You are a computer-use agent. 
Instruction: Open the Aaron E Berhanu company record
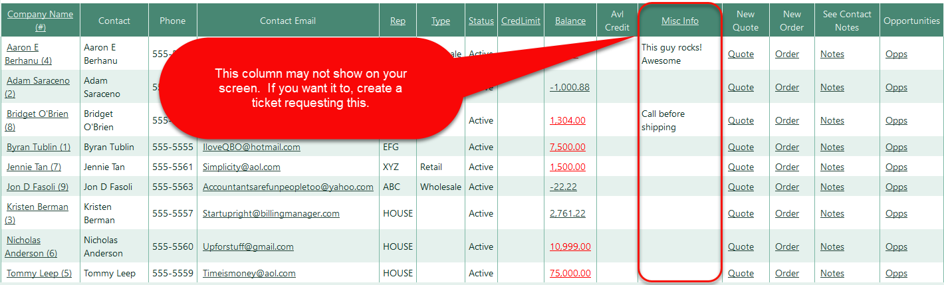coord(28,54)
